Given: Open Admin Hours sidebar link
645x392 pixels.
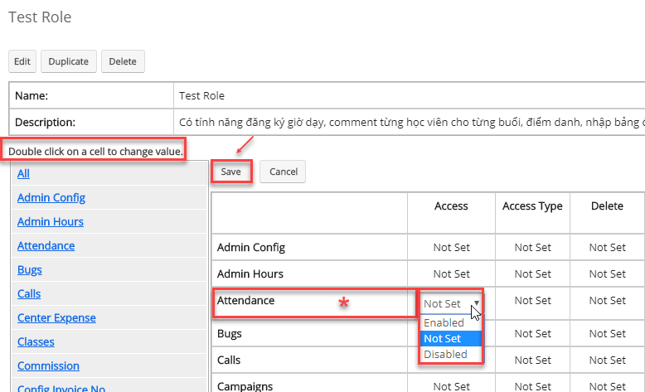Looking at the screenshot, I should tap(51, 221).
